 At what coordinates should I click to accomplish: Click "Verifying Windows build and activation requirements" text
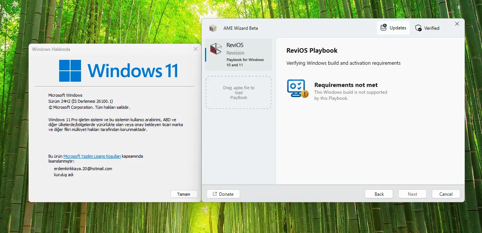pos(343,63)
